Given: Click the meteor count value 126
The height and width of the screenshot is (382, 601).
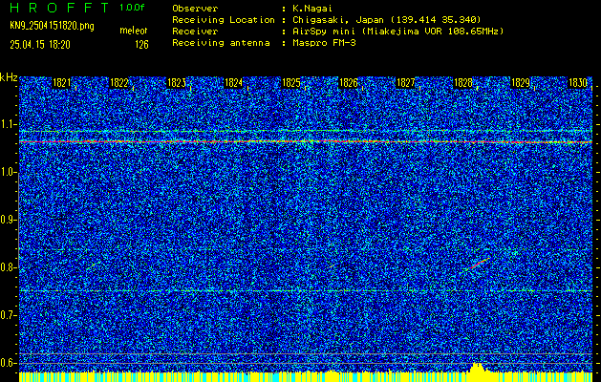Looking at the screenshot, I should (x=141, y=45).
